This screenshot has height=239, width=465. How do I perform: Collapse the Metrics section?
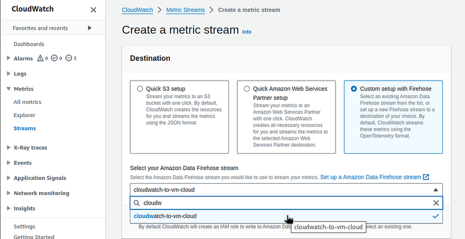9,88
